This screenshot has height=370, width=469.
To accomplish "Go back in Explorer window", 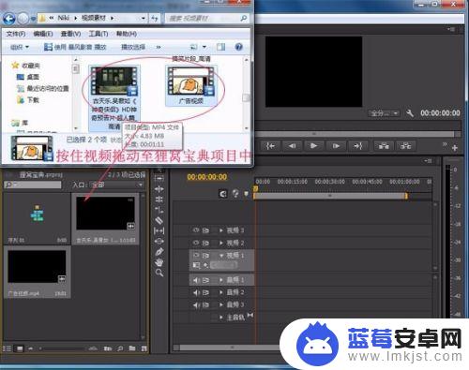I will (9, 19).
